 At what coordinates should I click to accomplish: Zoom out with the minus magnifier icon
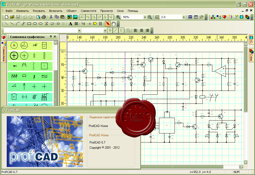click(150, 17)
